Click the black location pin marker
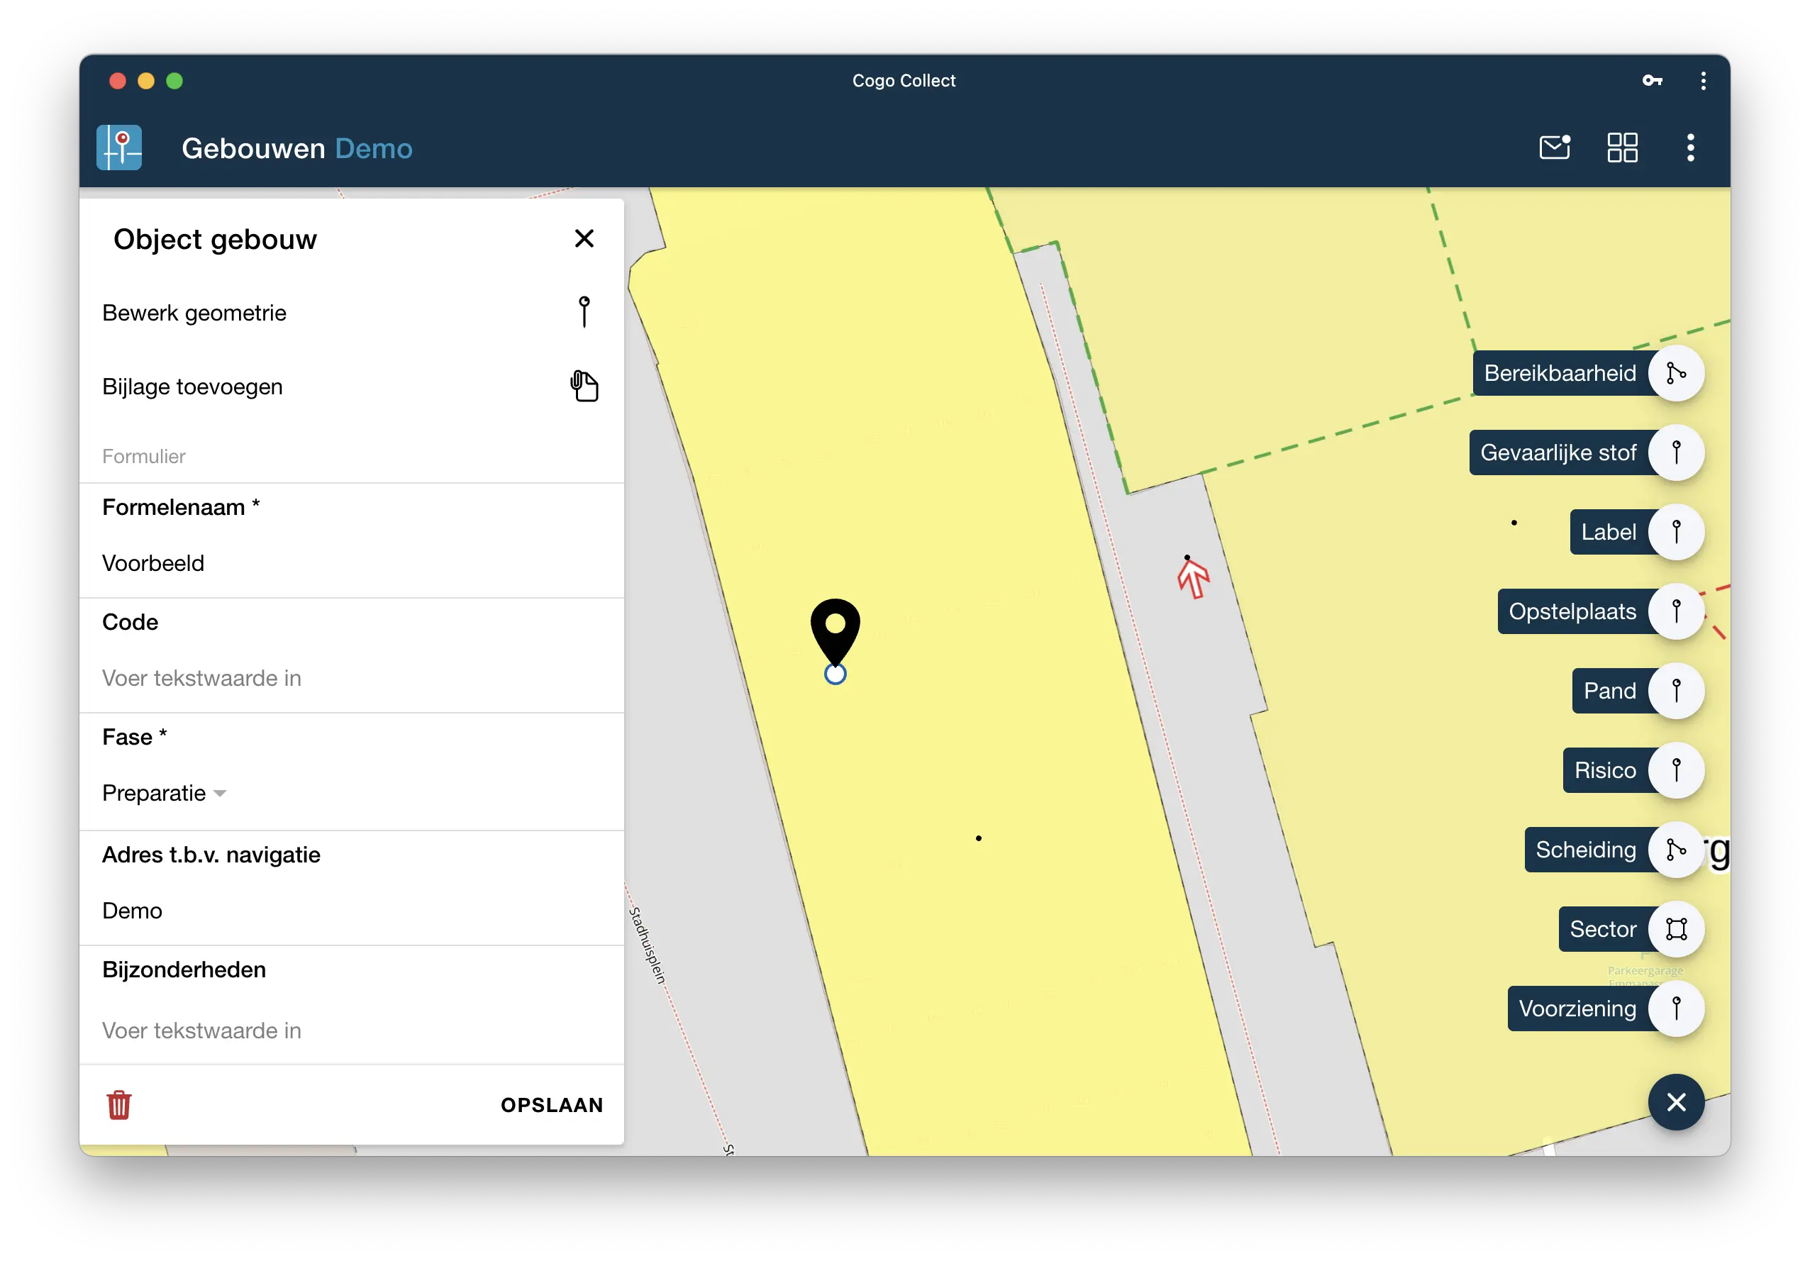The image size is (1810, 1261). coord(835,633)
